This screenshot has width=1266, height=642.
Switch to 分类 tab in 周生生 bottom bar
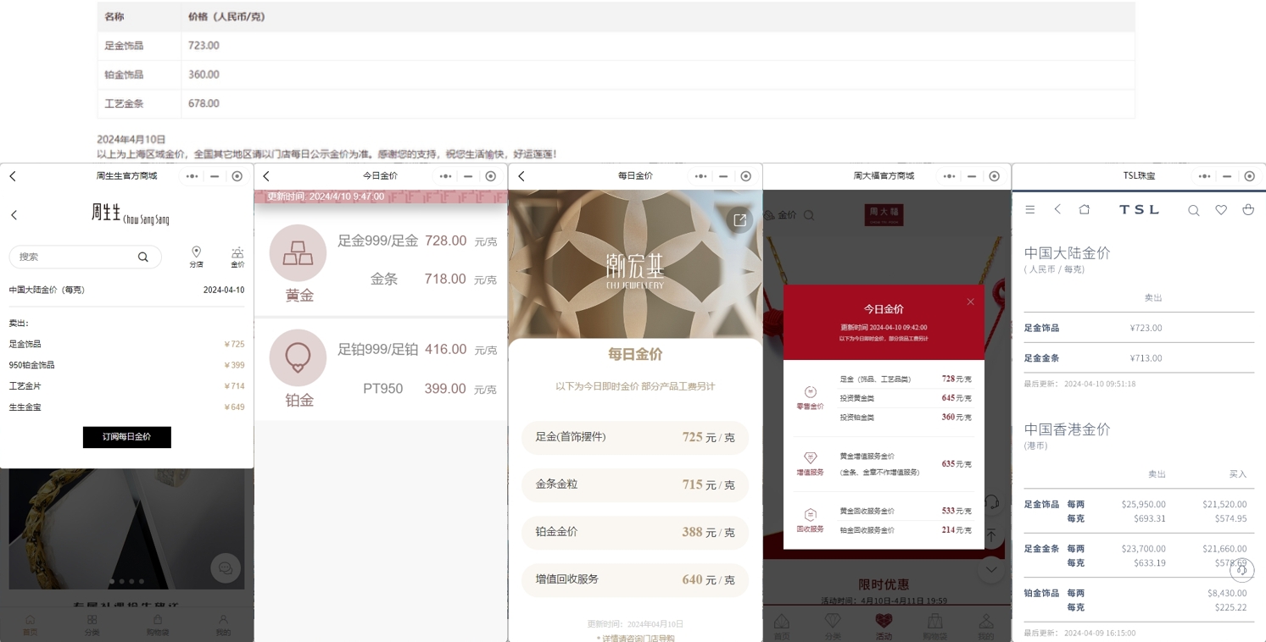point(92,625)
